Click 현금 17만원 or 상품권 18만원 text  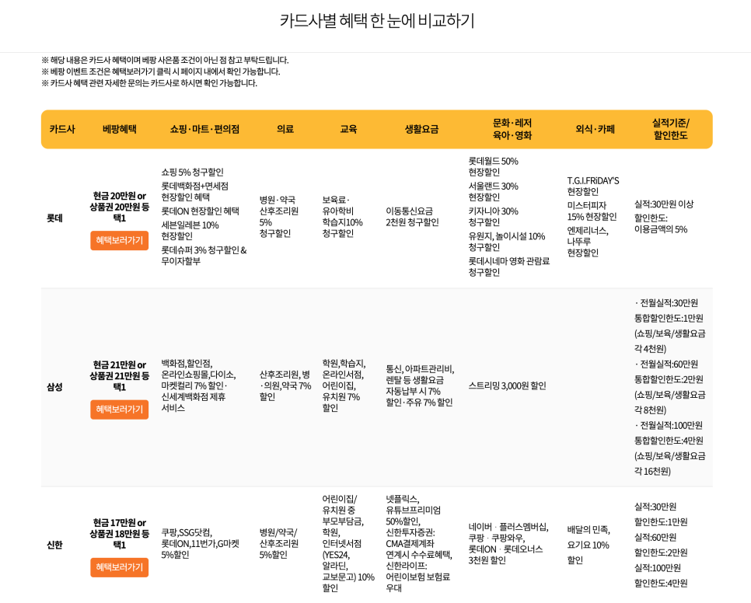[x=119, y=534]
